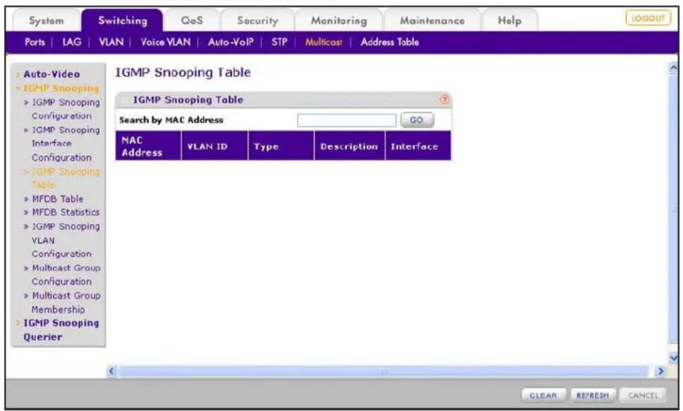Image resolution: width=683 pixels, height=411 pixels.
Task: Click the LOGOUT button
Action: point(648,18)
